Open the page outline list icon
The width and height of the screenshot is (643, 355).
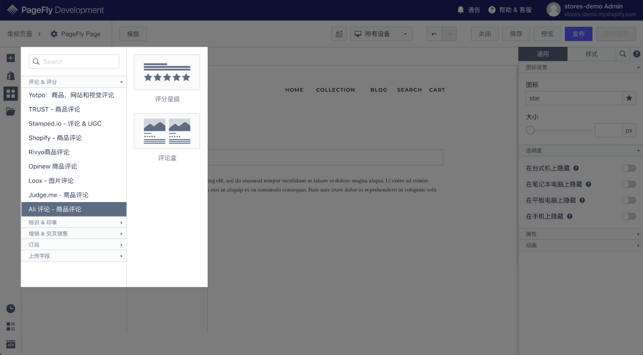coord(11,326)
